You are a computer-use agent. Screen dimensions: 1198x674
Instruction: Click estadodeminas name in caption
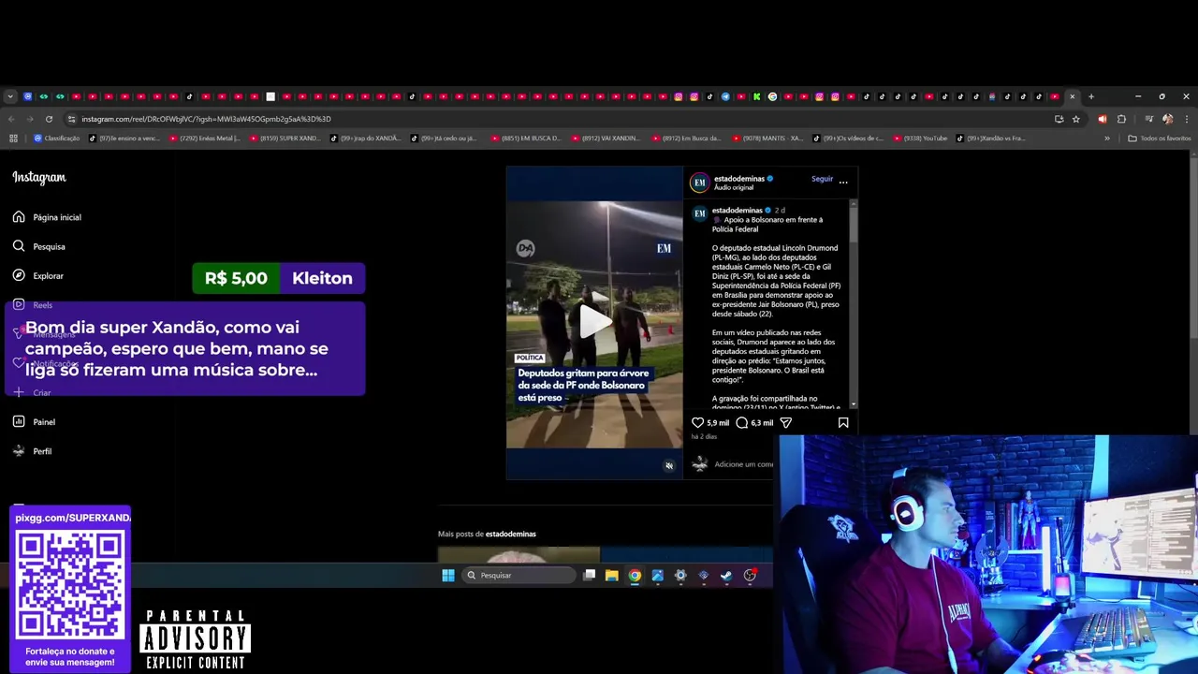point(738,211)
